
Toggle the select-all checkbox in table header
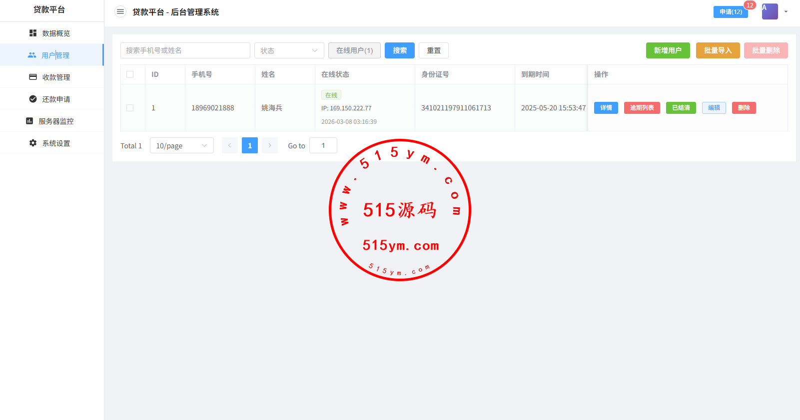tap(130, 74)
